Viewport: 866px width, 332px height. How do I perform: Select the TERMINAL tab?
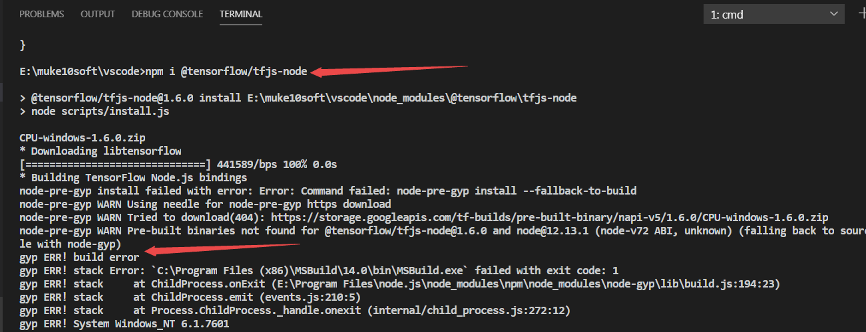click(241, 14)
